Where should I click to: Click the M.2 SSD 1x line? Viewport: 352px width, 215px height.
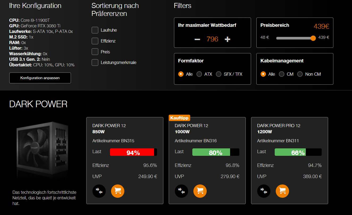21,37
